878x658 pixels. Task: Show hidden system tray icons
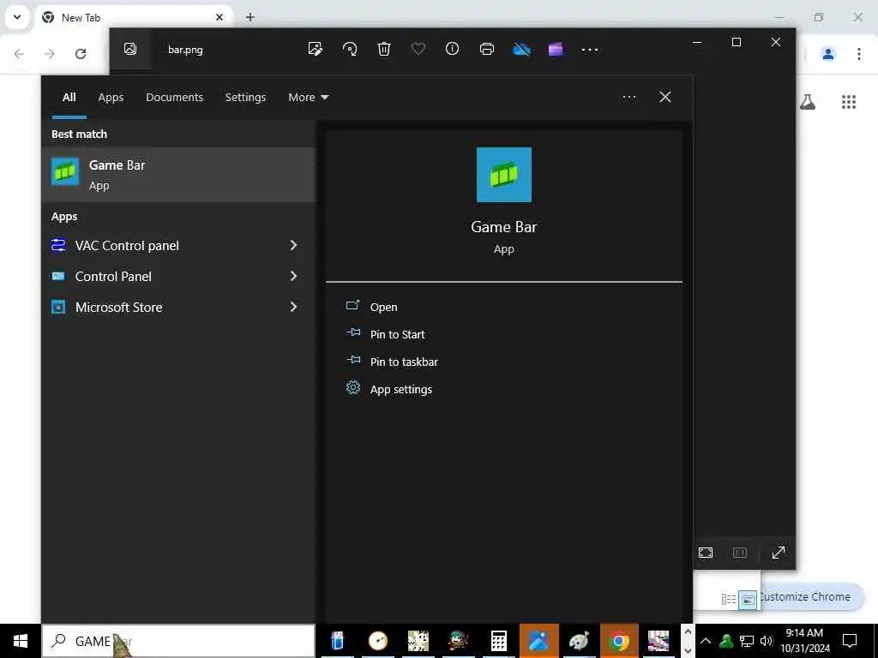tap(706, 641)
